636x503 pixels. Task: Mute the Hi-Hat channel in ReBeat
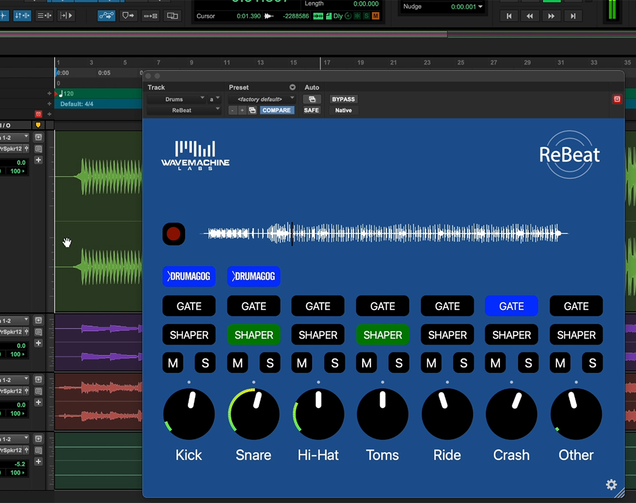301,363
